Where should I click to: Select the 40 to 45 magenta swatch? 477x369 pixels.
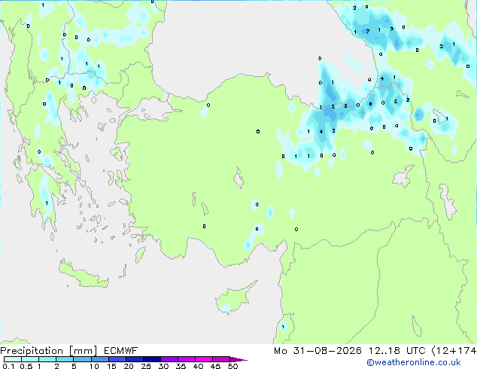point(204,359)
